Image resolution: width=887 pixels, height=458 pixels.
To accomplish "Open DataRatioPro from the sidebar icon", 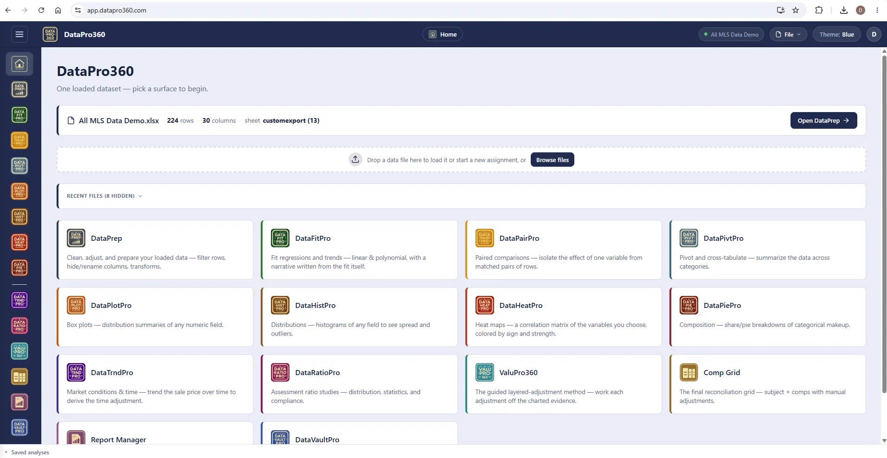I will click(x=19, y=326).
